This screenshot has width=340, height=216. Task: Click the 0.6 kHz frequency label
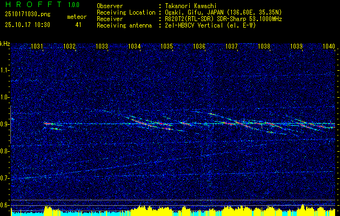4,205
